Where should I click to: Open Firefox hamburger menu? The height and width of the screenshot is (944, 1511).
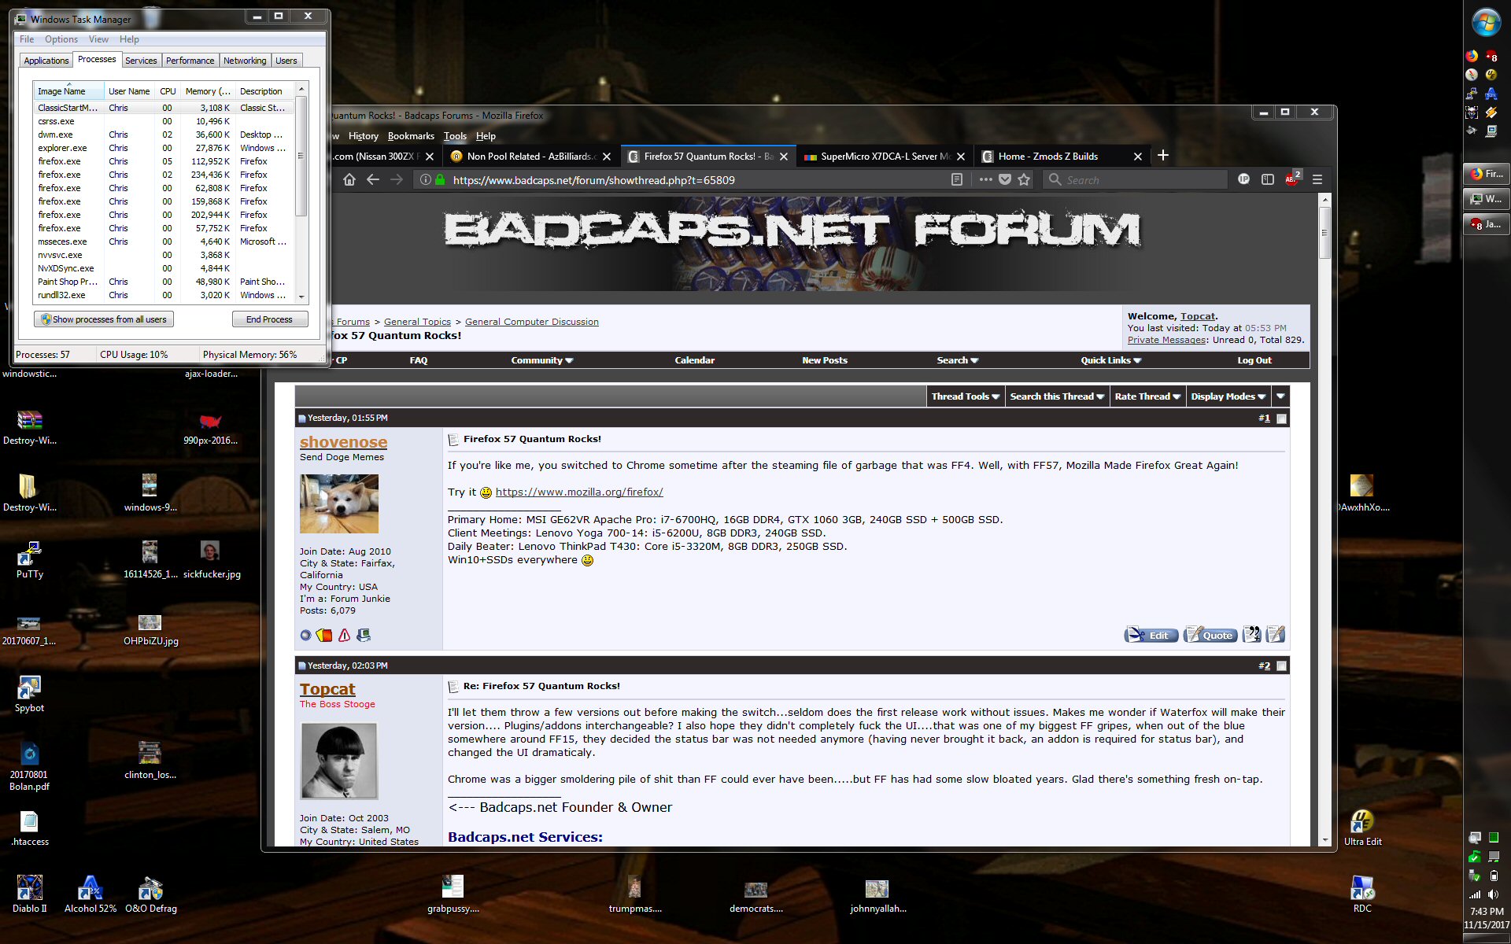point(1317,180)
